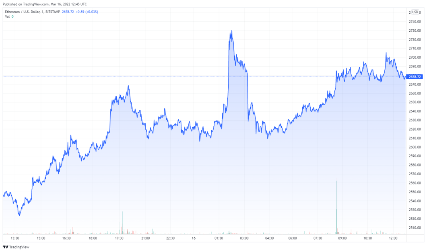This screenshot has height=252, width=427.
Task: Click the +0.89 (+0.03%) change value
Action: tap(87, 12)
